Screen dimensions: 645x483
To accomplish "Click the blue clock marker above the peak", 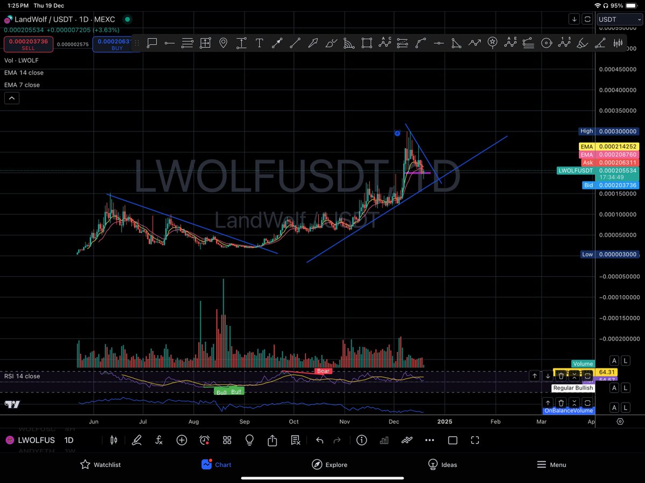I will click(x=397, y=133).
